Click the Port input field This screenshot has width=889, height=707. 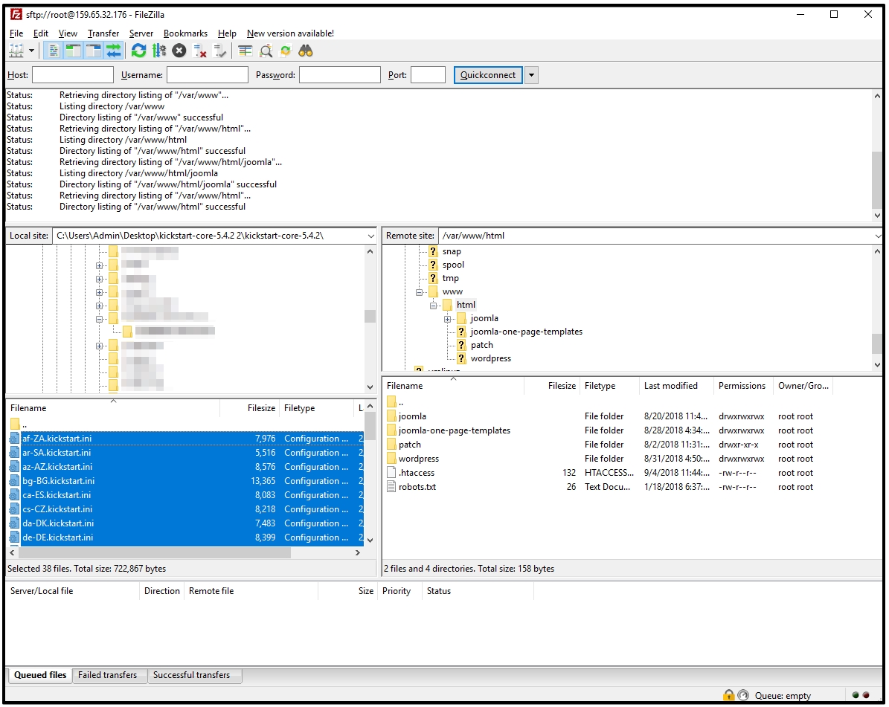pos(428,75)
